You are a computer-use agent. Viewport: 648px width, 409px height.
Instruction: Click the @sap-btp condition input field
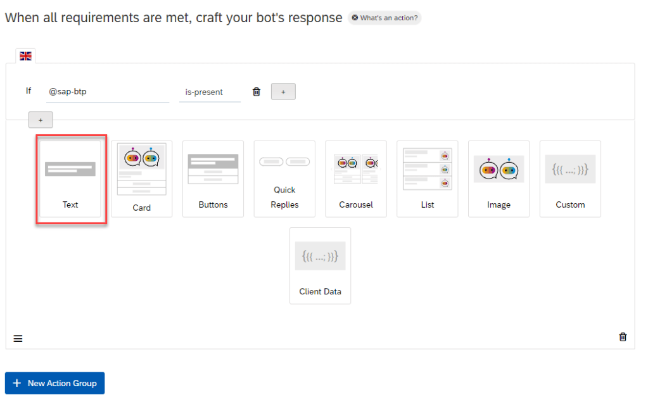pyautogui.click(x=107, y=92)
